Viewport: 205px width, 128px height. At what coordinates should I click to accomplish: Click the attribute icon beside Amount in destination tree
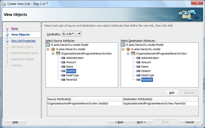coord(138,62)
